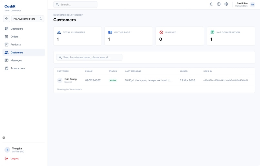Click the Transactions receipt icon
260x166 pixels.
6,68
